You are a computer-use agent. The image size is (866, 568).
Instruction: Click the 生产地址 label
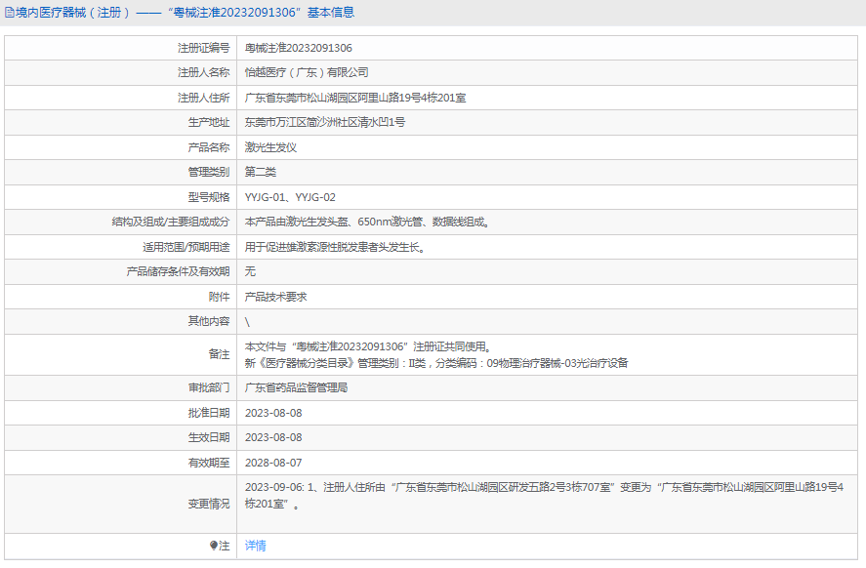pos(209,123)
